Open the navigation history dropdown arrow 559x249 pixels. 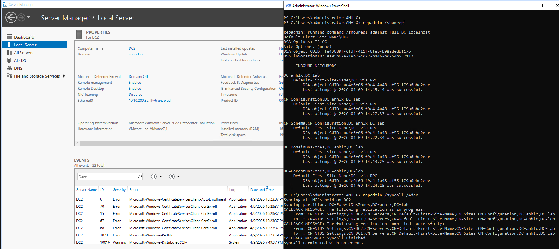28,18
